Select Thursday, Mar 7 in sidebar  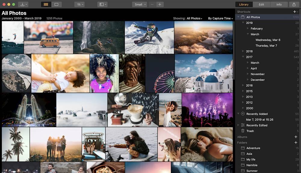[266, 46]
